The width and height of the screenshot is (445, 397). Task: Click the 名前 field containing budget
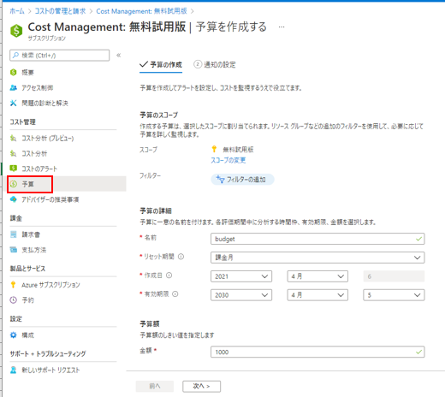[x=317, y=239]
